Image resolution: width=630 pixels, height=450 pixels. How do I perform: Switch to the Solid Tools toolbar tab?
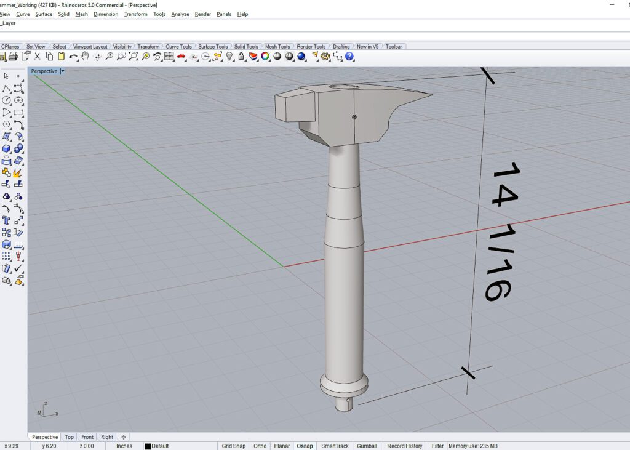tap(246, 47)
